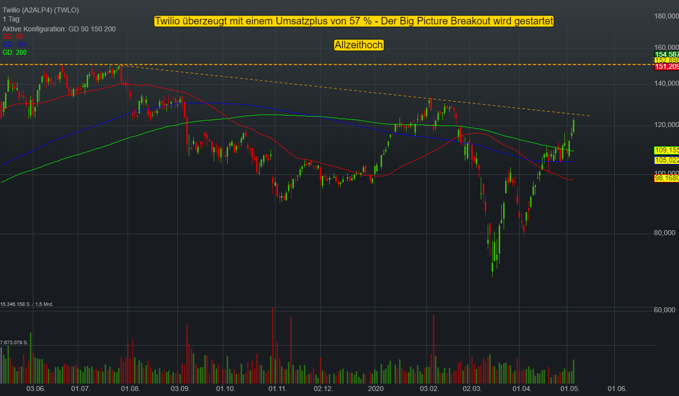Click the 03.09. date axis label
Image resolution: width=679 pixels, height=396 pixels.
coord(180,389)
